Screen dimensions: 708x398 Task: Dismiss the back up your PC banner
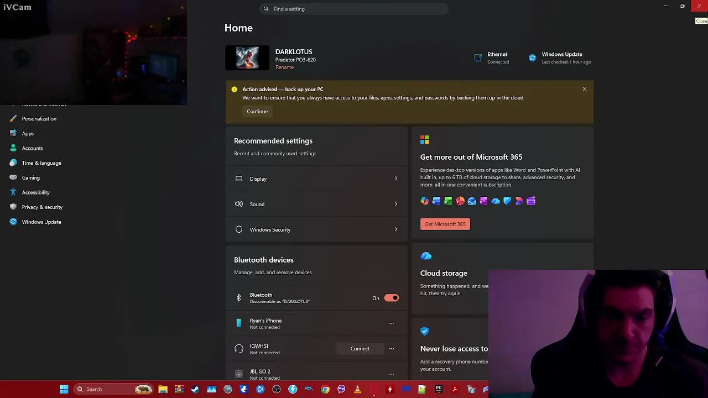(584, 89)
